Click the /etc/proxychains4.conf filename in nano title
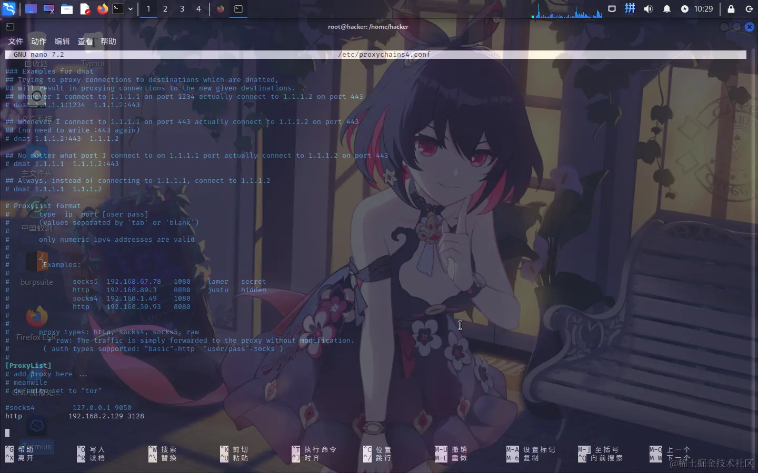This screenshot has width=758, height=473. coord(384,55)
